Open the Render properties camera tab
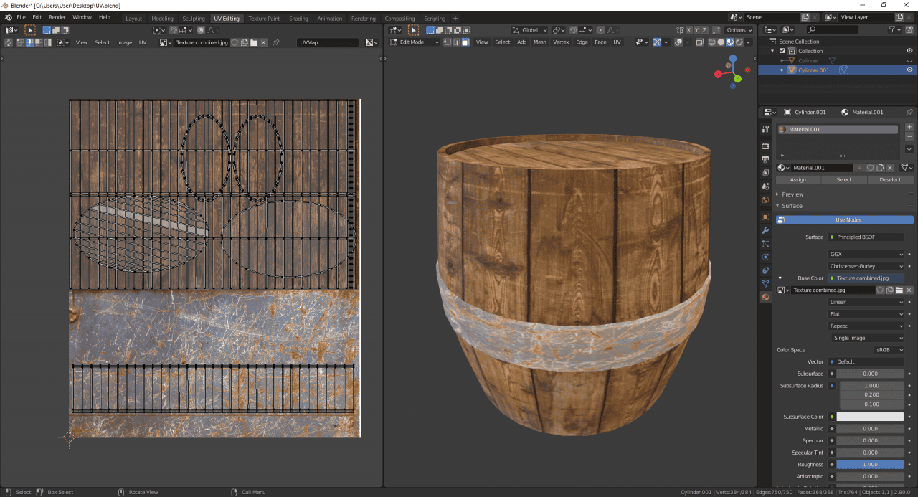This screenshot has width=918, height=497. pyautogui.click(x=765, y=145)
